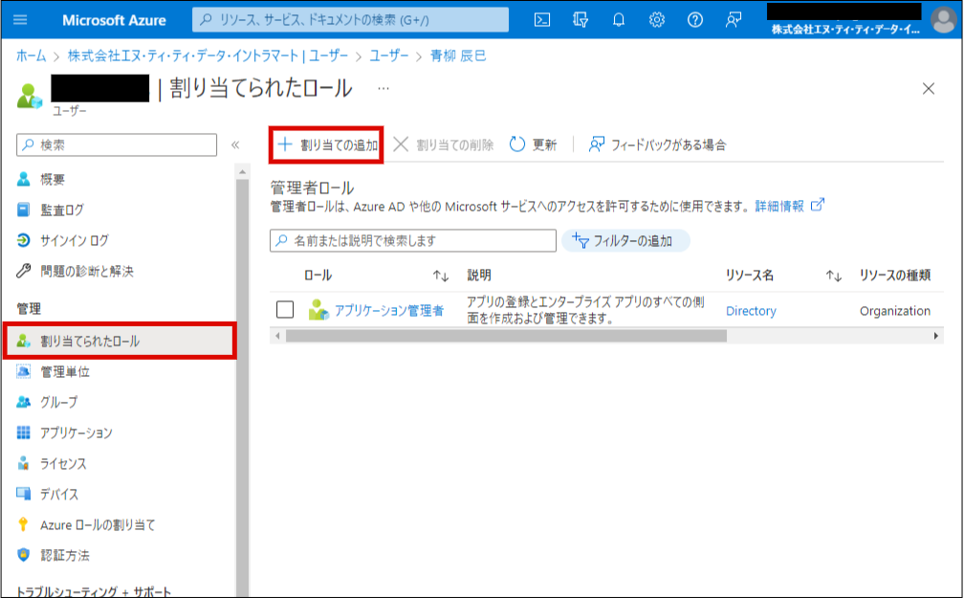Screen dimensions: 964x598
Task: Click the Directories and subscriptions filter icon
Action: [x=581, y=20]
